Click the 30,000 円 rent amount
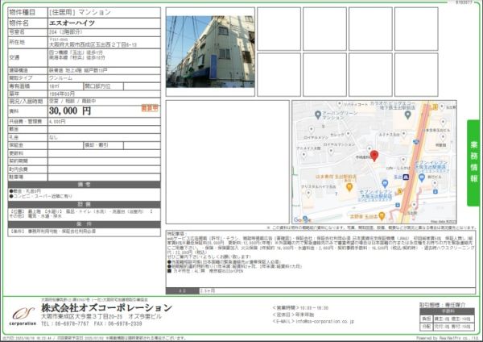 (x=70, y=111)
